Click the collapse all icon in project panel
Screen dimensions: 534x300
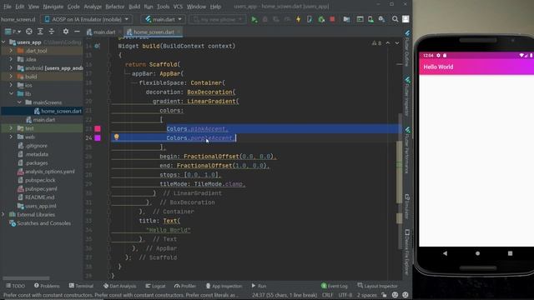tap(52, 32)
